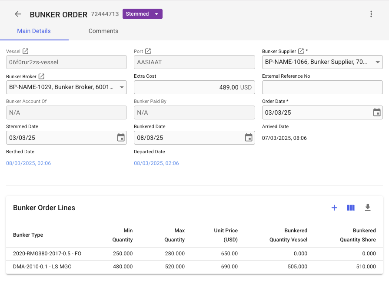Open the three-dot more options menu

click(x=371, y=14)
